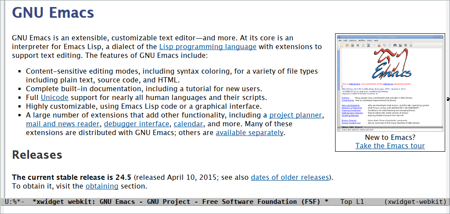Click the L1 line number indicator
450x214 pixels.
coord(360,202)
